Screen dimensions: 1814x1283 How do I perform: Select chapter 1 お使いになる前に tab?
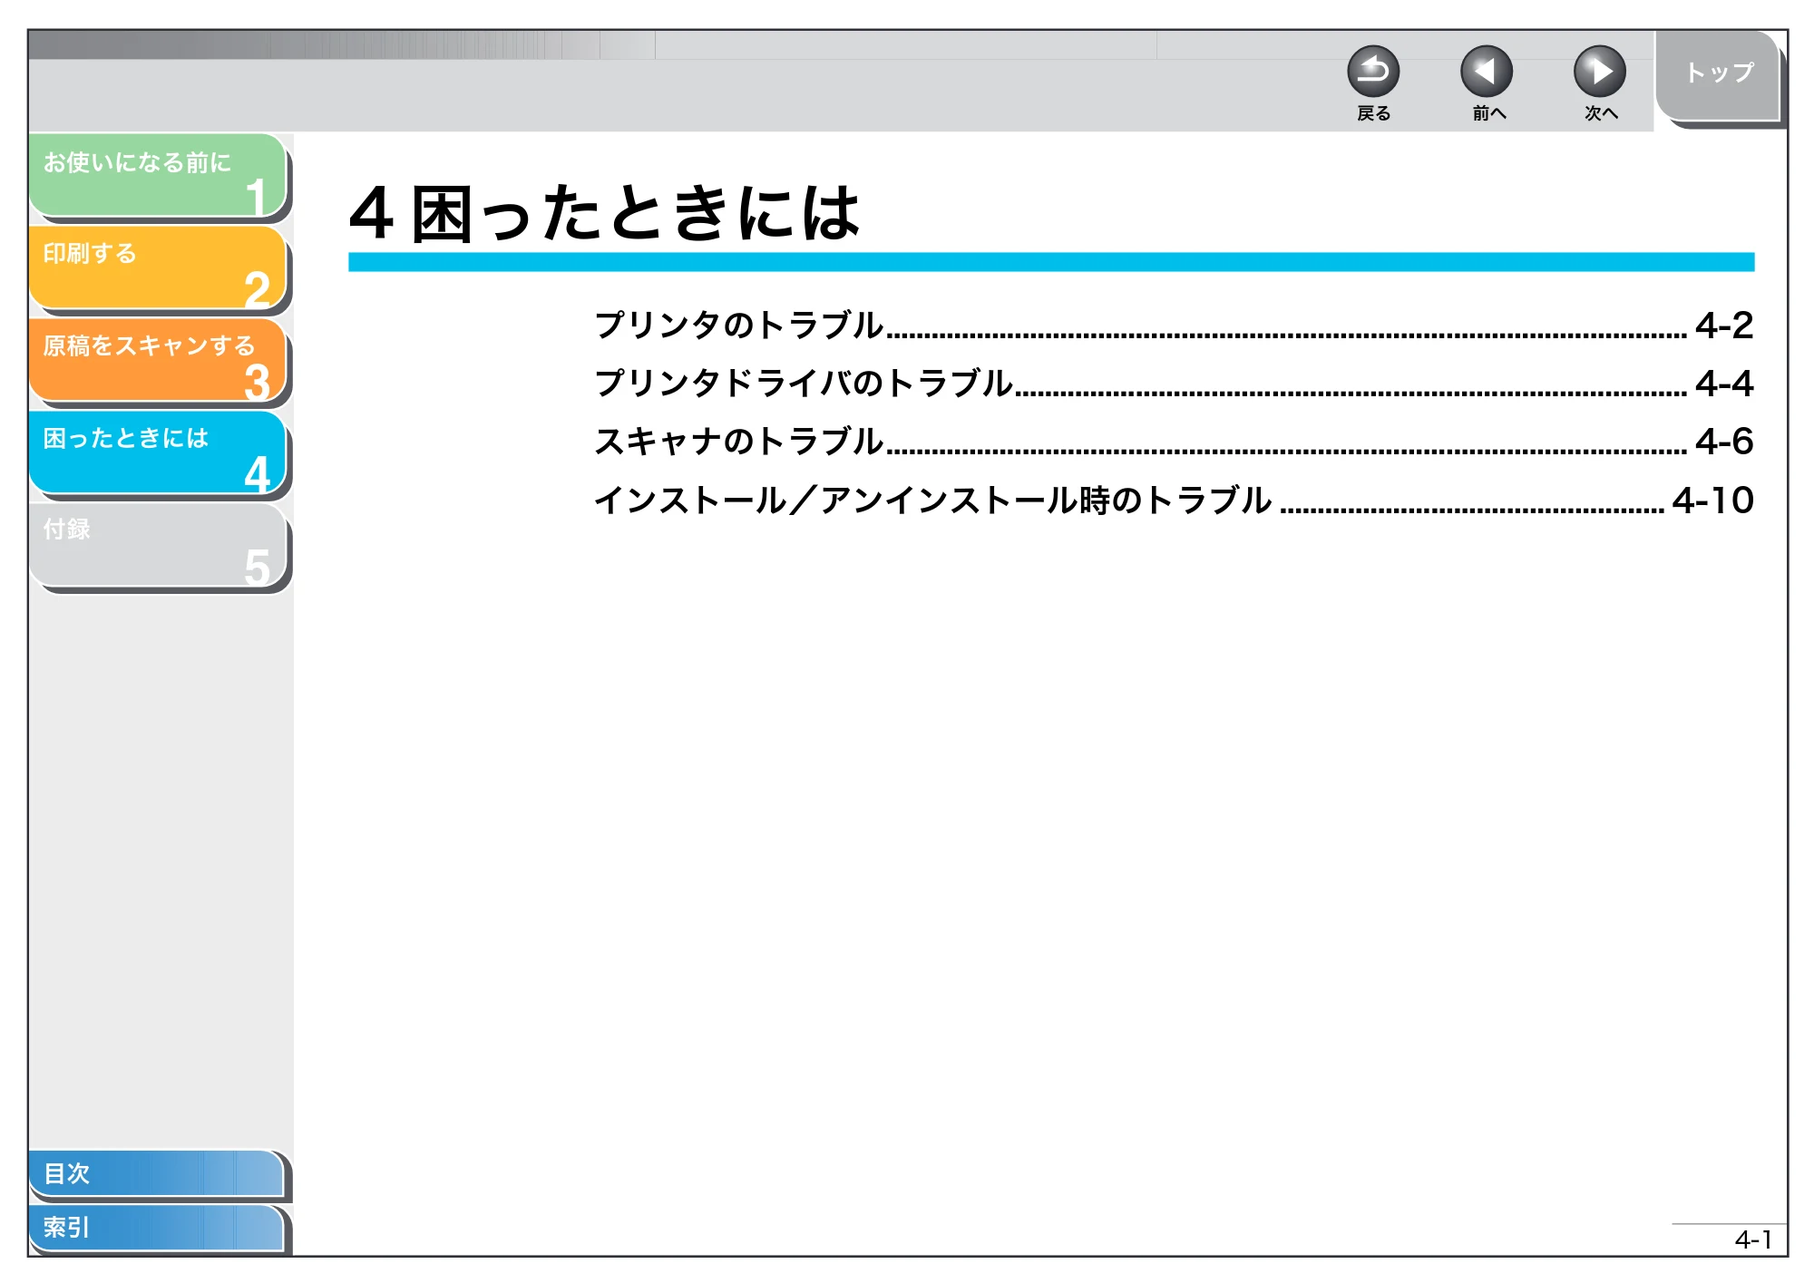(x=158, y=175)
